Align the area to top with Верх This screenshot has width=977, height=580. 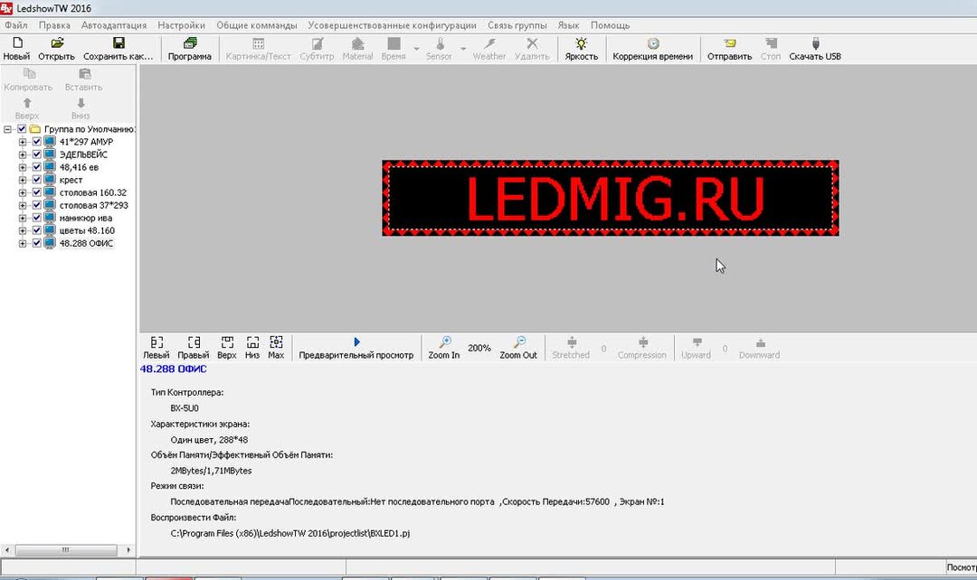pyautogui.click(x=227, y=342)
